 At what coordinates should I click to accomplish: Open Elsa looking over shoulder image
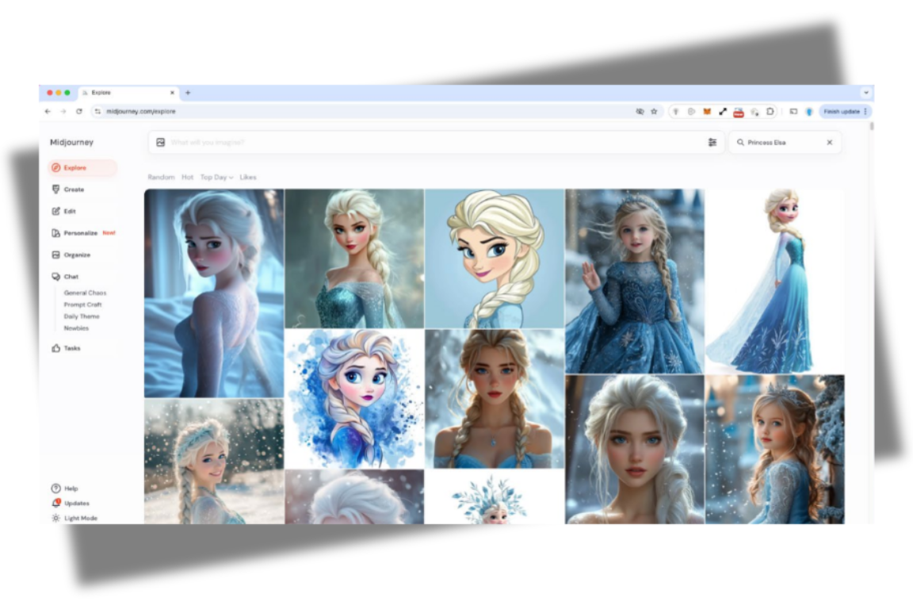[214, 293]
